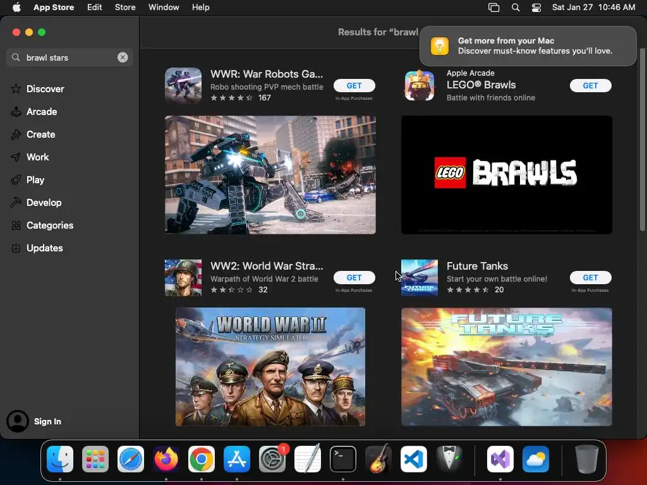Click the Future Tanks title text

point(477,266)
